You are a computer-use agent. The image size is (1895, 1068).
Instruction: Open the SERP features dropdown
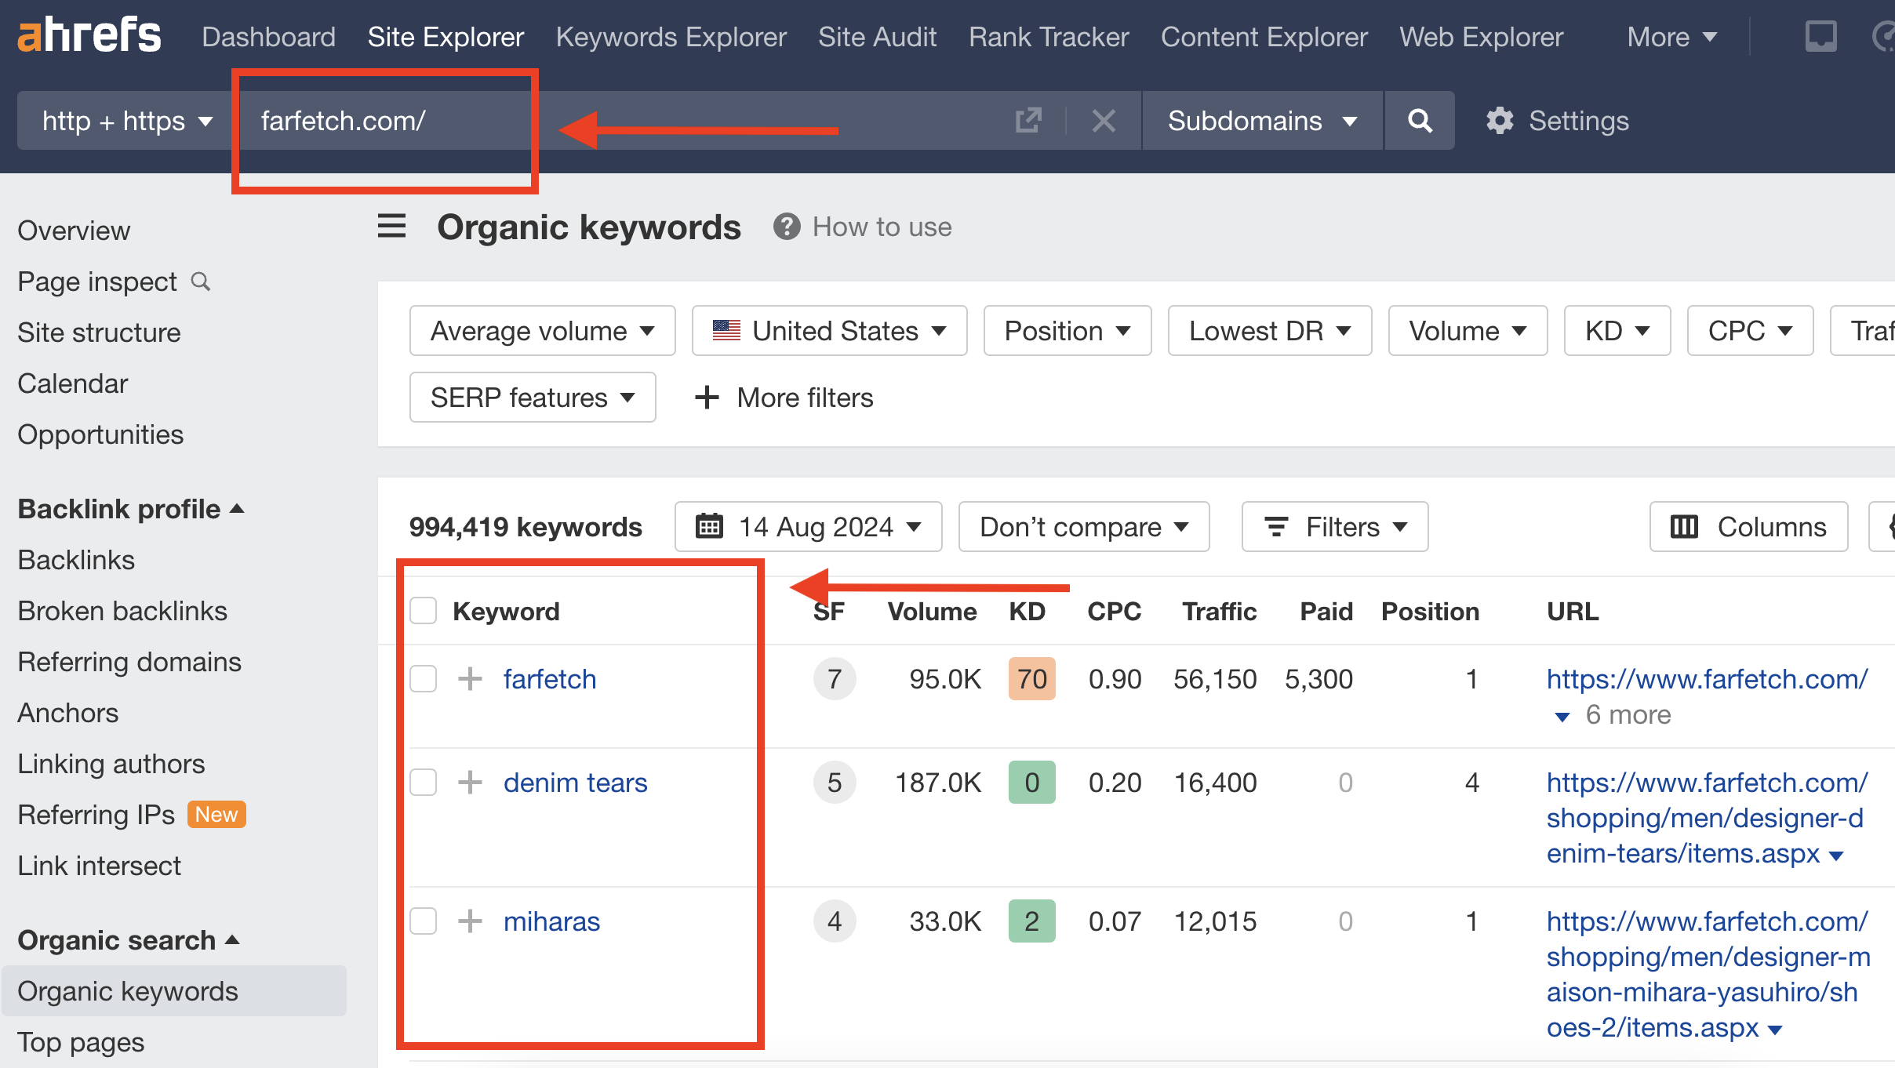pos(533,398)
